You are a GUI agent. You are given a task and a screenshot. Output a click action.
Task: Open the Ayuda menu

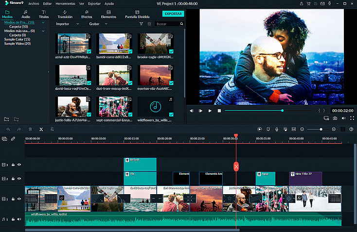click(109, 3)
